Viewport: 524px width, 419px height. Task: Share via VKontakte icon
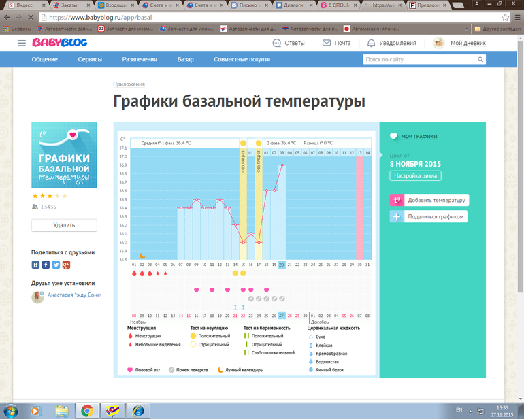click(36, 265)
